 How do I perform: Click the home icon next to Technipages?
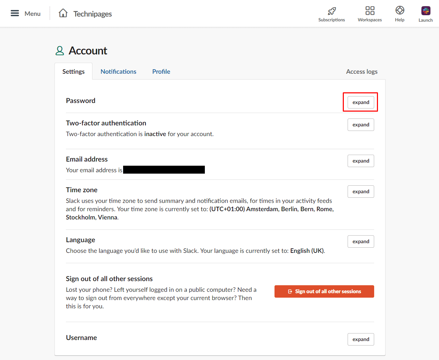tap(63, 13)
